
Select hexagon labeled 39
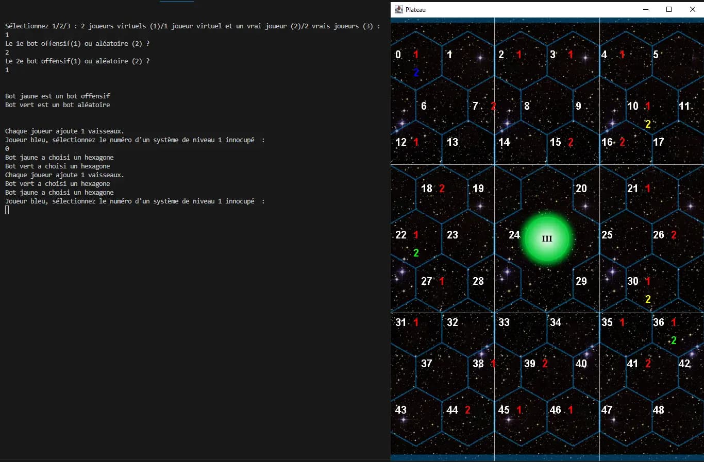tap(530, 364)
